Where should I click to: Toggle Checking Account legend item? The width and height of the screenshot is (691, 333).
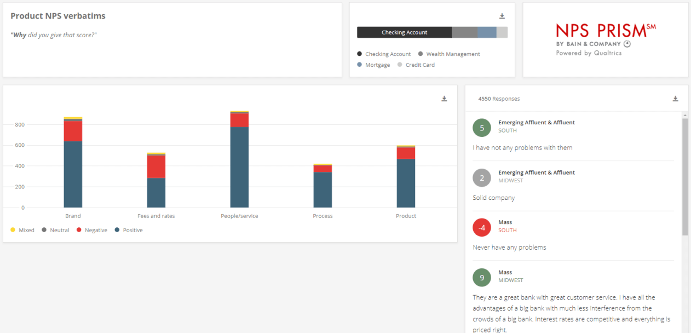[384, 54]
